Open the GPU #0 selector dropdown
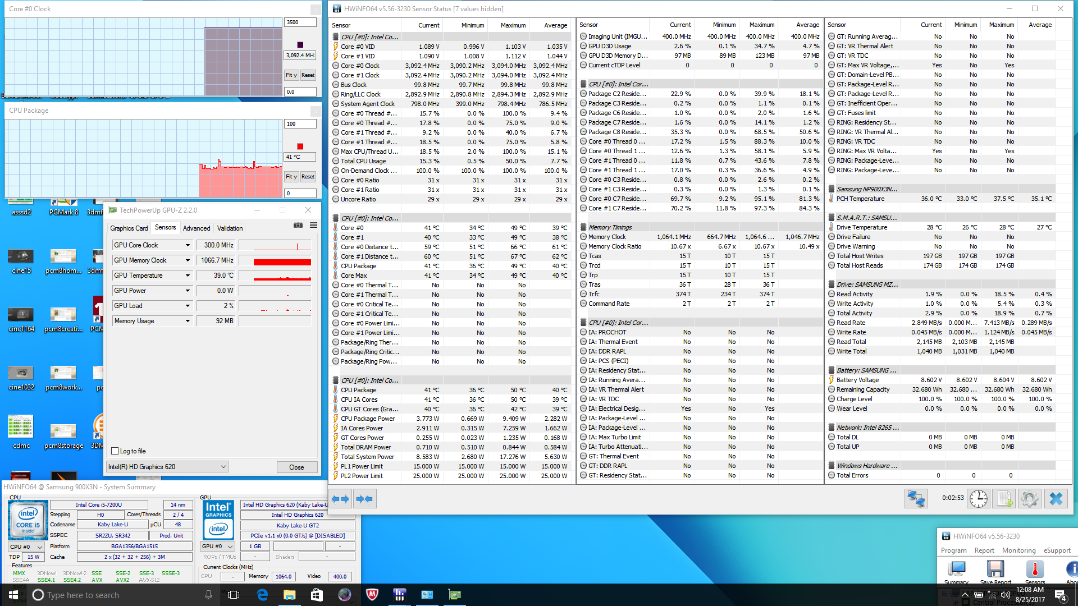1078x606 pixels. click(218, 546)
